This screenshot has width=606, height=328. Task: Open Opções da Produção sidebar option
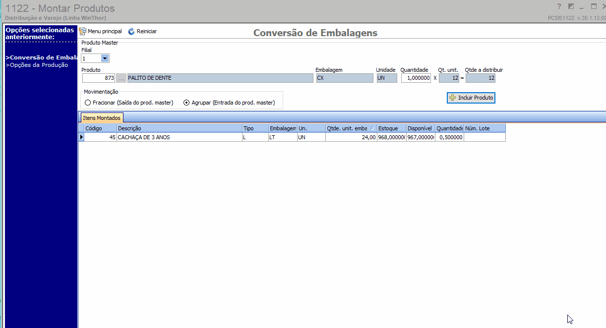pos(37,65)
